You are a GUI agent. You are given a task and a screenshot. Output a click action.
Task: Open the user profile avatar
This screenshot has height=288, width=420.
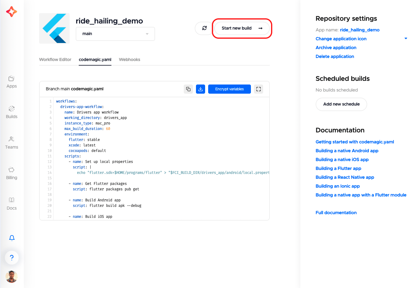tap(12, 277)
